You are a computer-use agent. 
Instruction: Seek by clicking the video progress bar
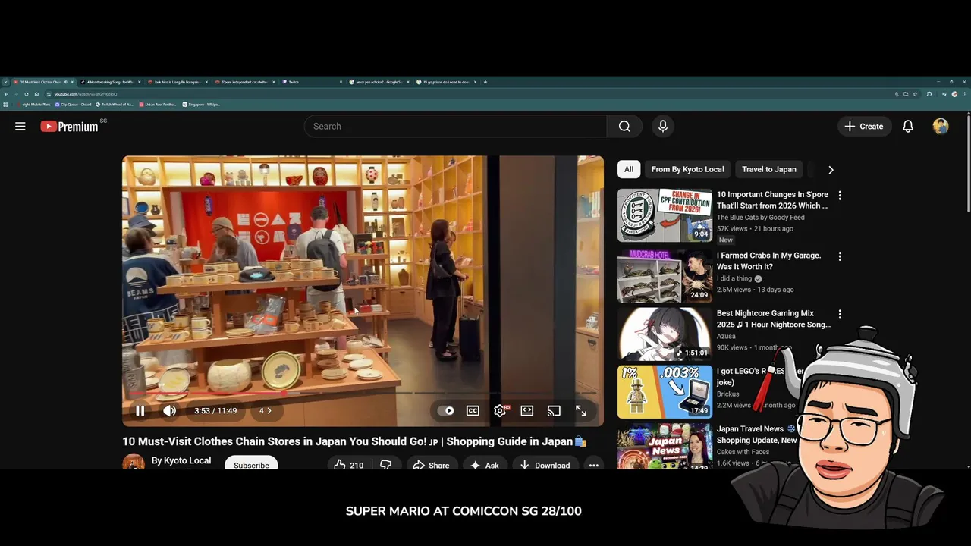pyautogui.click(x=363, y=394)
